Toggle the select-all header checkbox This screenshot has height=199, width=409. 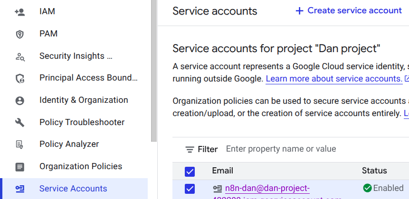coord(190,171)
